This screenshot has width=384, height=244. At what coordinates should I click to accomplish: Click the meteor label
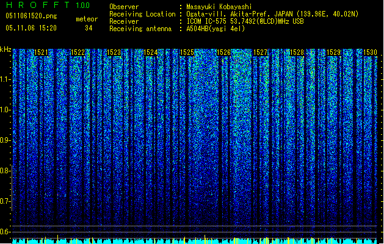[87, 19]
